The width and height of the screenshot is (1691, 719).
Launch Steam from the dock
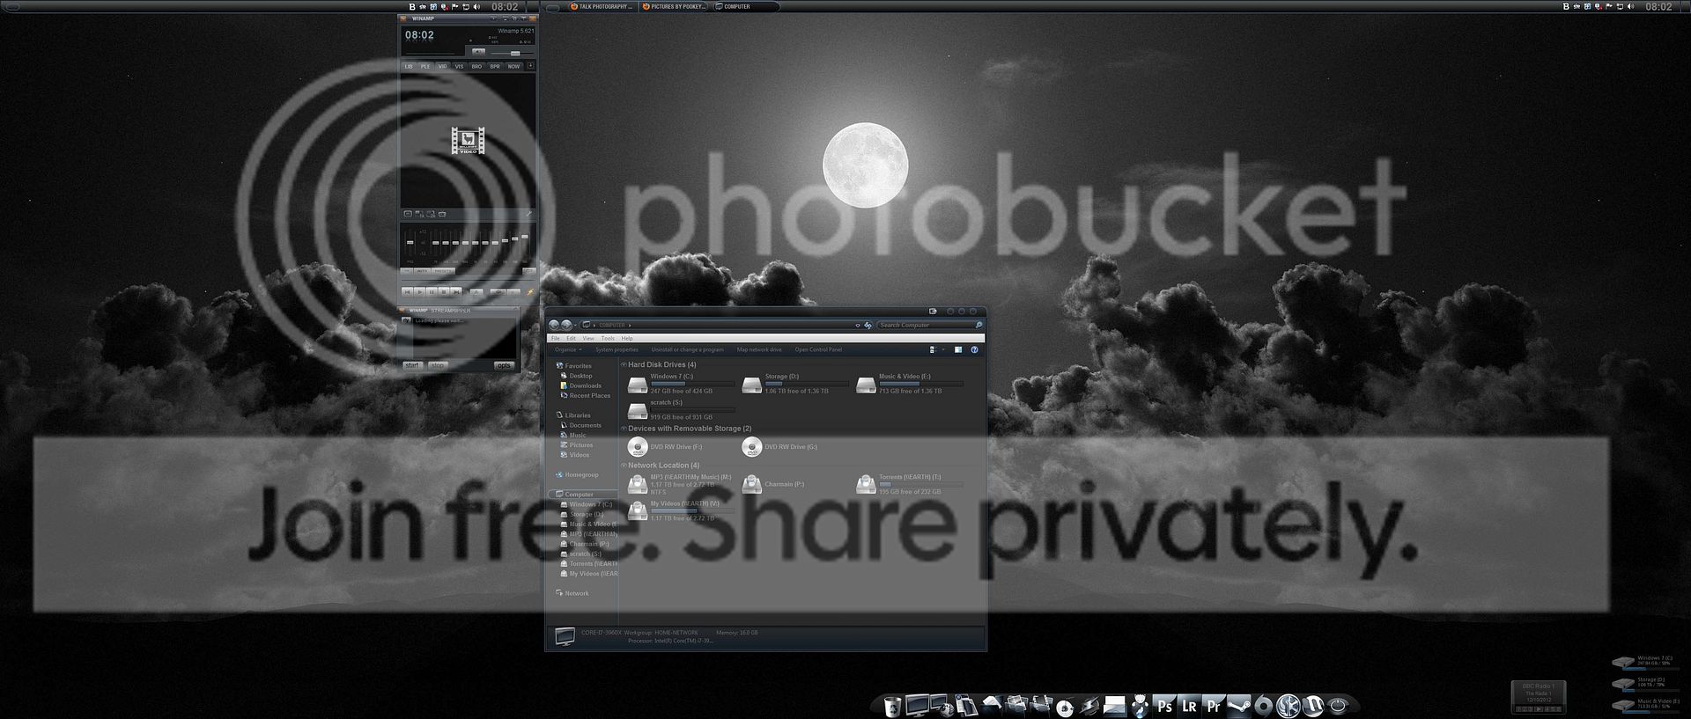(1239, 706)
